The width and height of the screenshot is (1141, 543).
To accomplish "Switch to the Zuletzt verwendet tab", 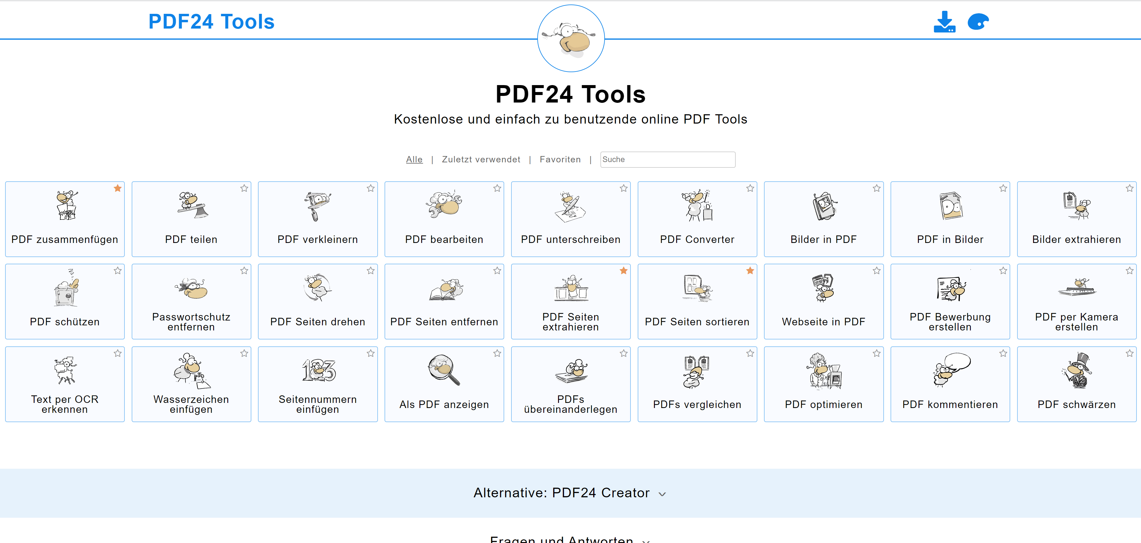I will [480, 159].
